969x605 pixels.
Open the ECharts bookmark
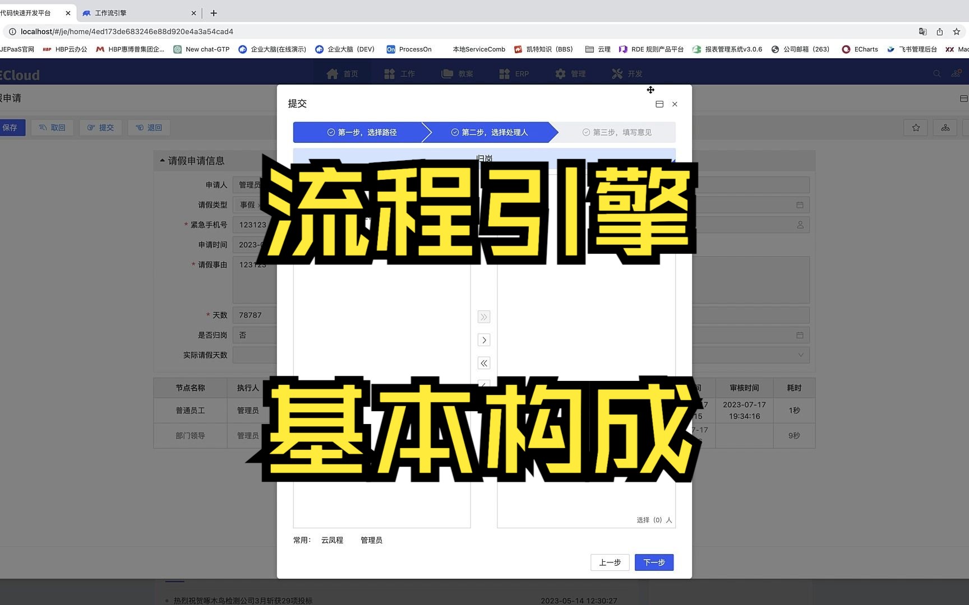point(860,49)
